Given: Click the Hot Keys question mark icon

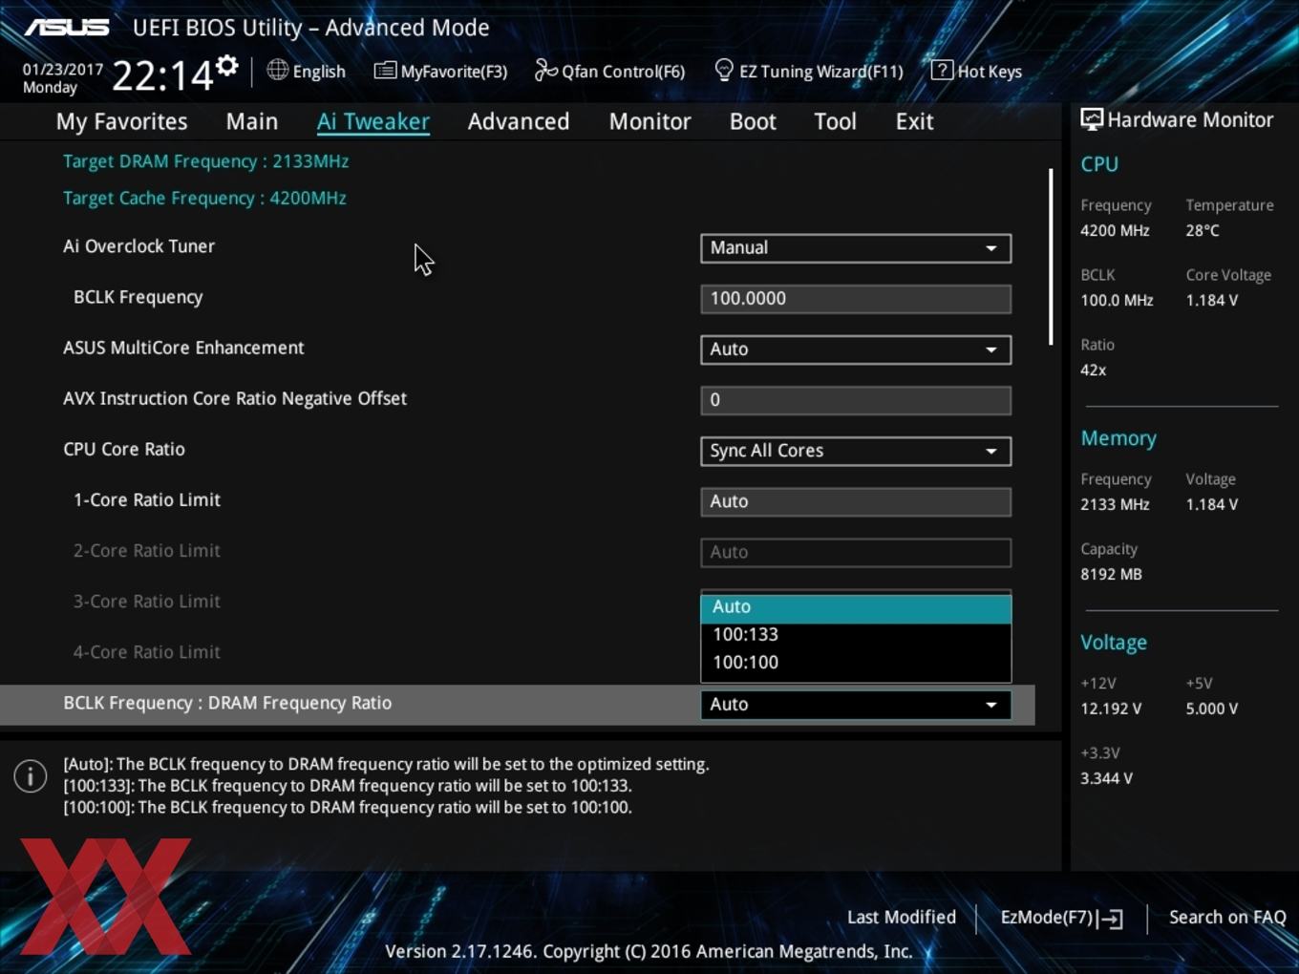Looking at the screenshot, I should 941,70.
